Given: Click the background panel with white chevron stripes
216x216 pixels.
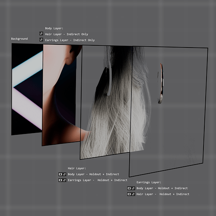Looking at the screenshot, I should pos(27,89).
